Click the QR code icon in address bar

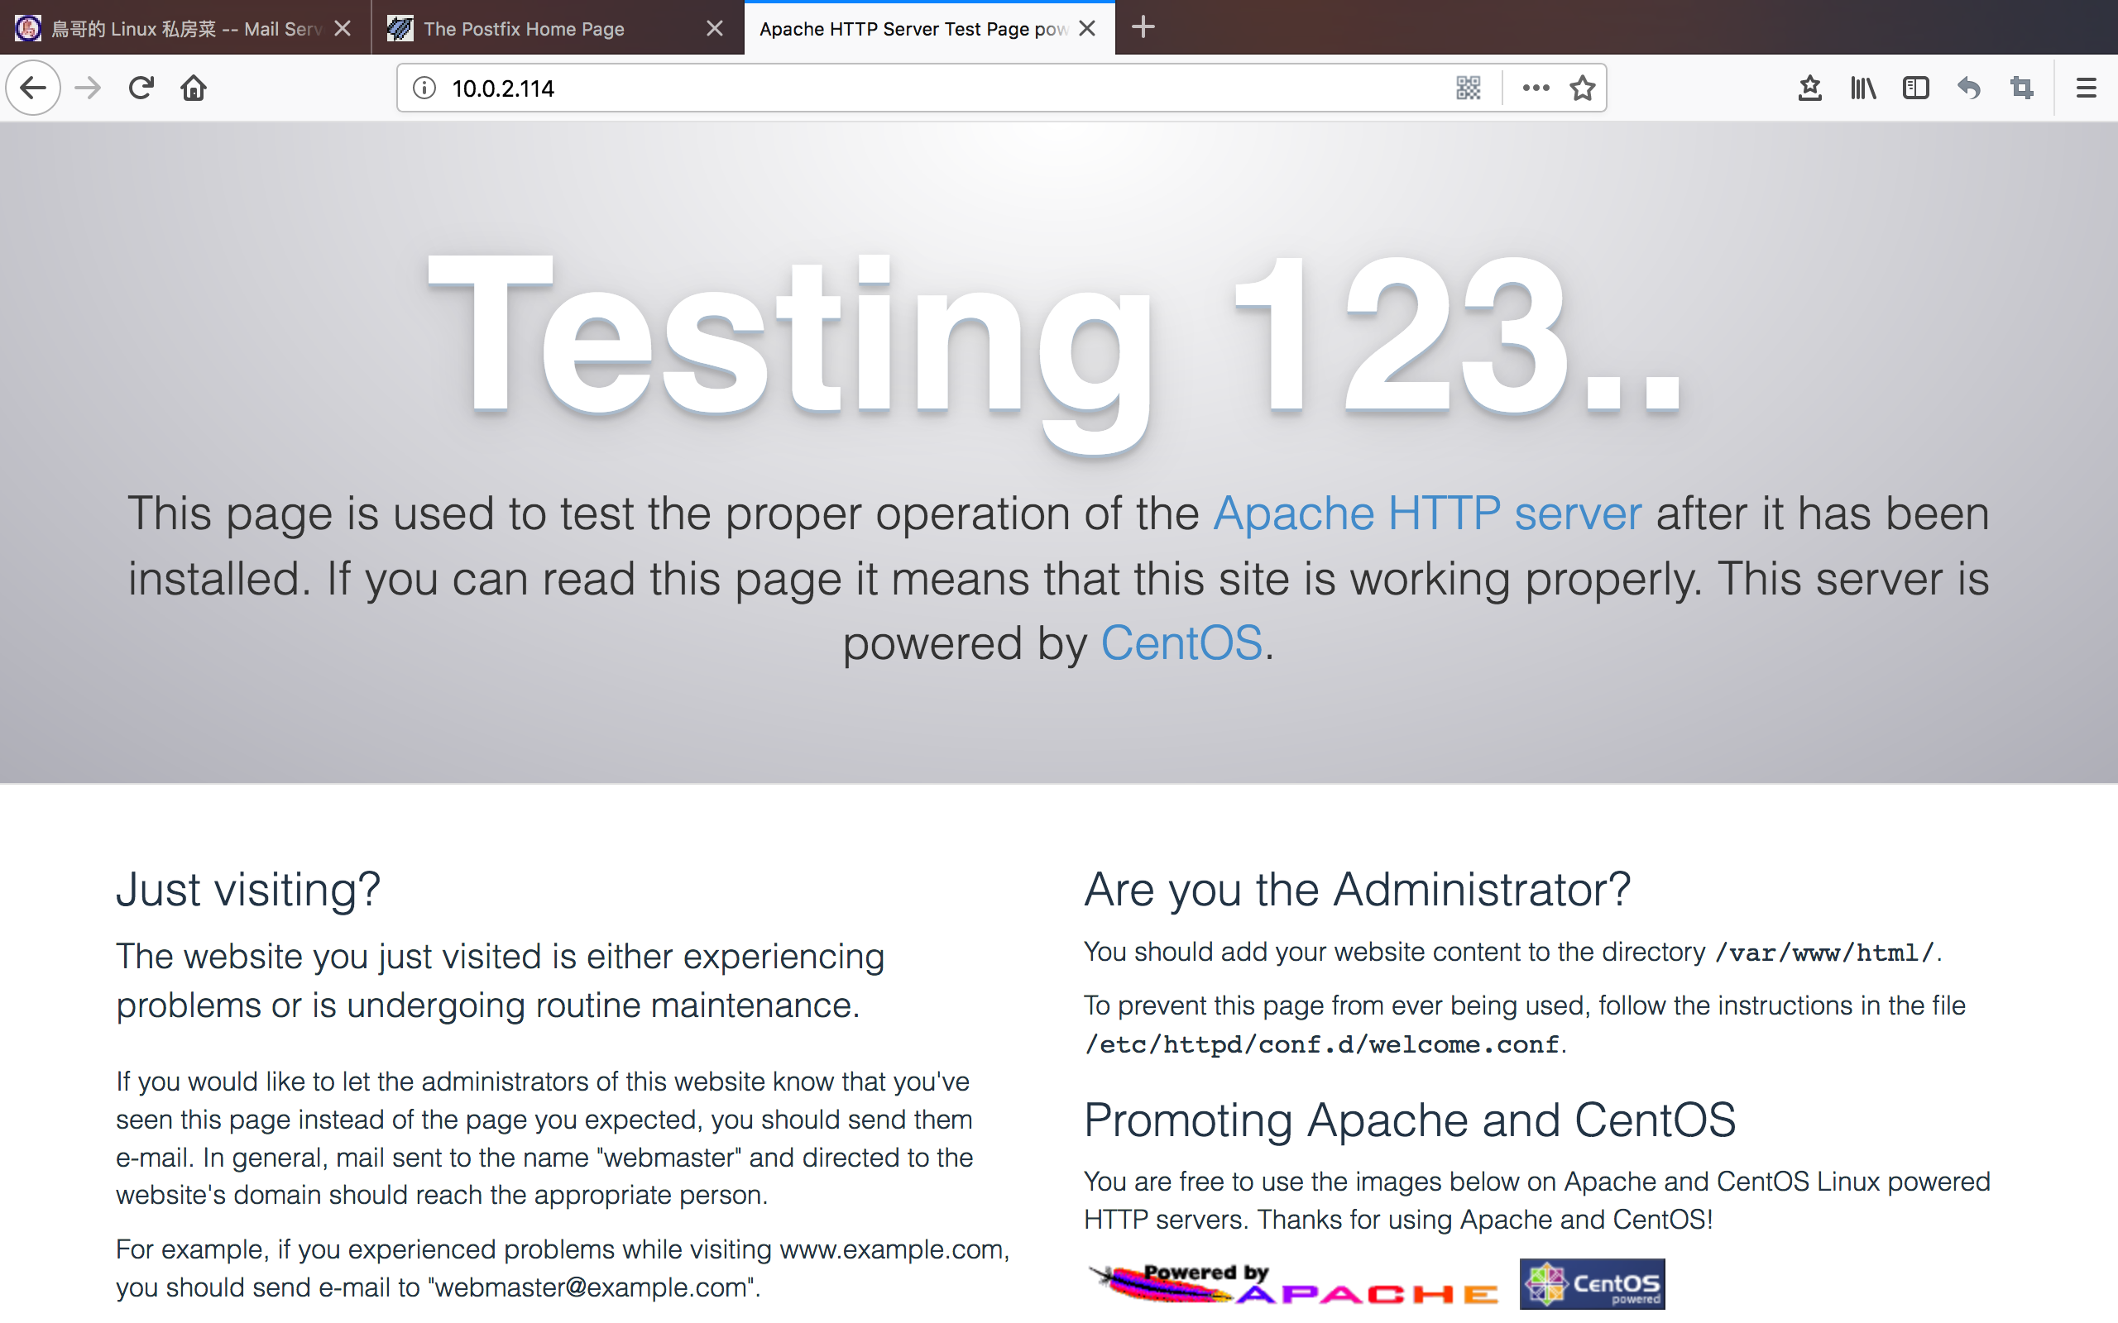(x=1468, y=88)
